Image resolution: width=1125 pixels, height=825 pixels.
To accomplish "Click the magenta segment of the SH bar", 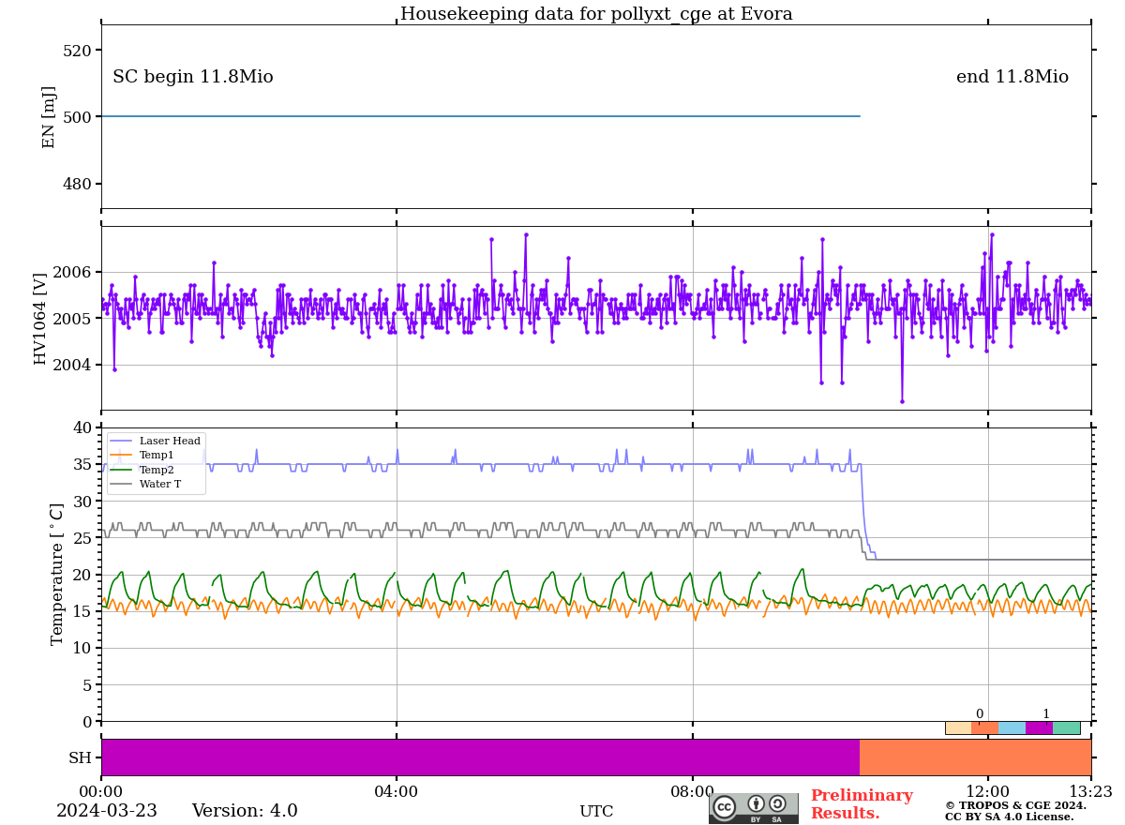I will 480,757.
